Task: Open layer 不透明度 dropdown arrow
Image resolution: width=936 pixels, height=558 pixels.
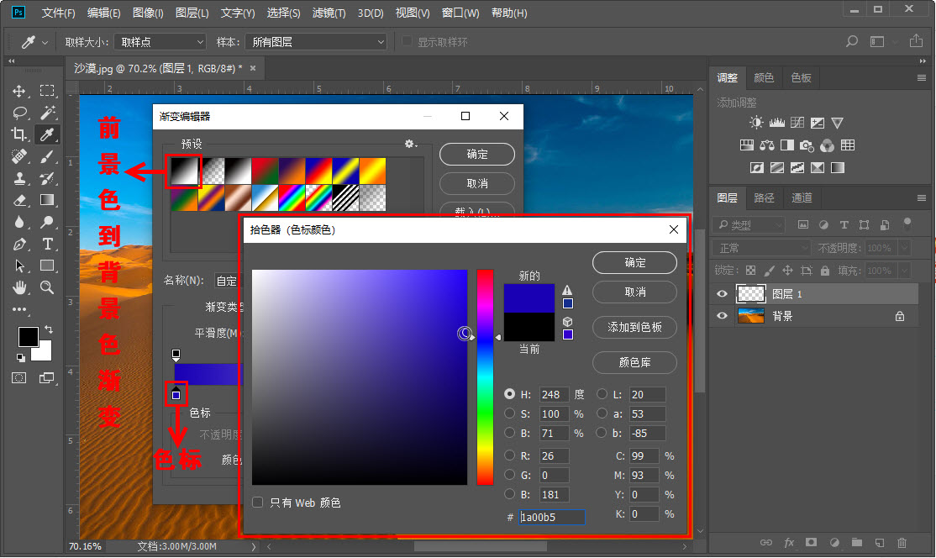Action: point(905,248)
